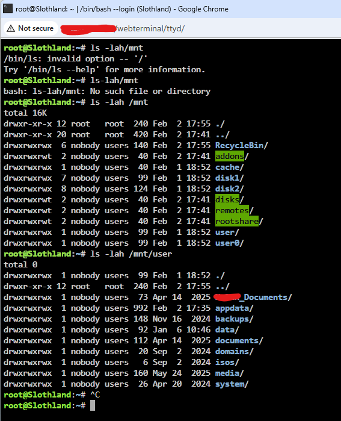The image size is (341, 421).
Task: Click the disk2/ directory entry
Action: pos(230,189)
